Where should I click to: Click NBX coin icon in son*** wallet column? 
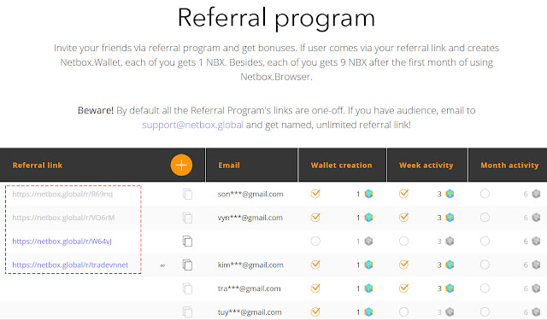point(368,194)
